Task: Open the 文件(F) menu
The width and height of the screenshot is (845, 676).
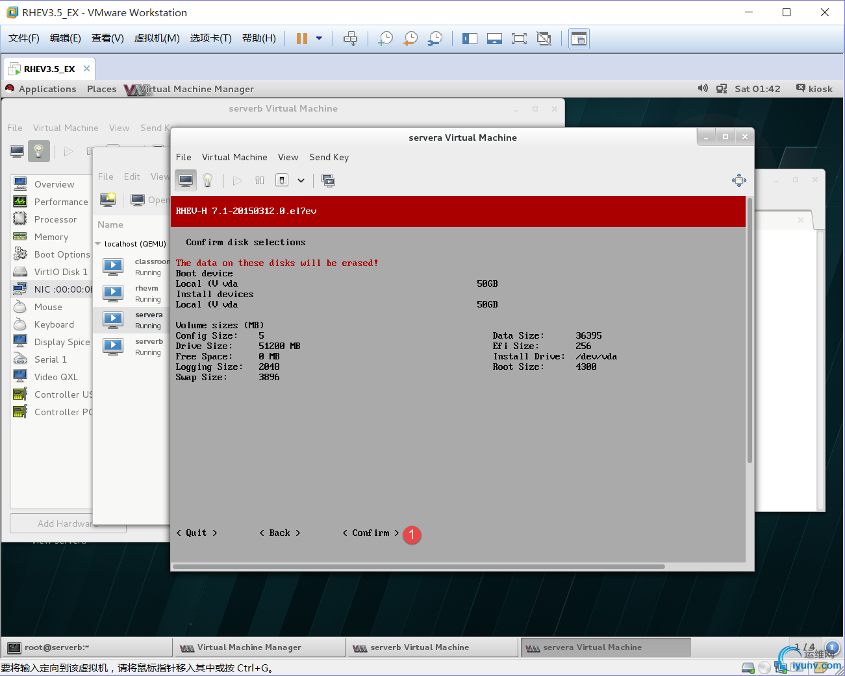Action: pos(24,38)
